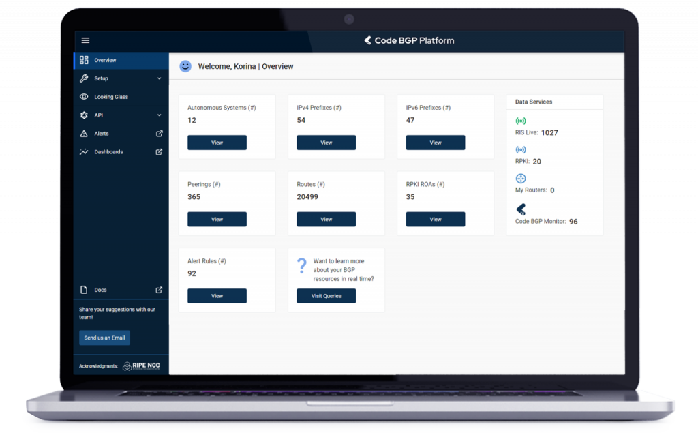Click the Code BGP Platform title
This screenshot has height=433, width=698.
414,40
